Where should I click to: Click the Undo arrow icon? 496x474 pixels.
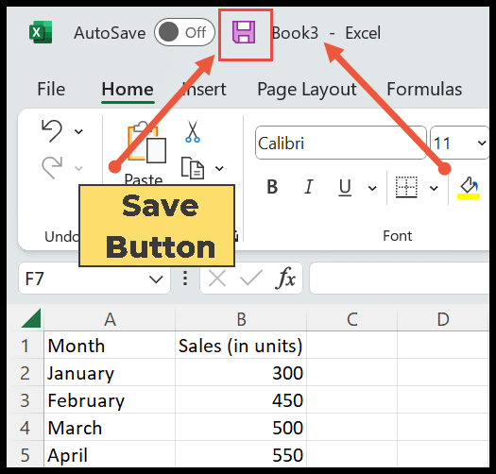tap(52, 130)
